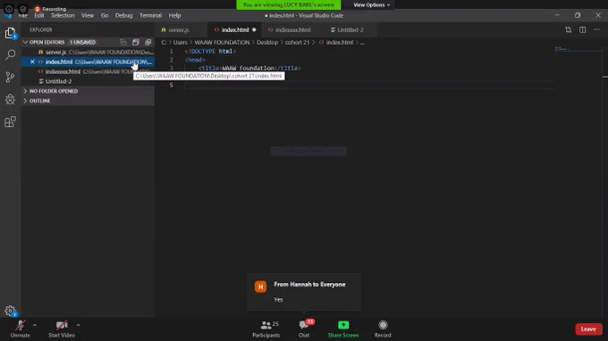Click Share Screen in Zoom toolbar
Viewport: 608px width, 341px height.
[x=343, y=329]
